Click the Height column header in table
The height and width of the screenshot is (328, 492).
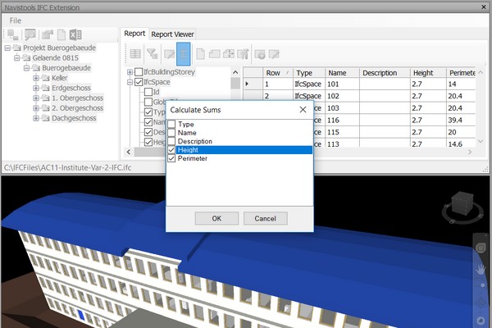tap(422, 73)
